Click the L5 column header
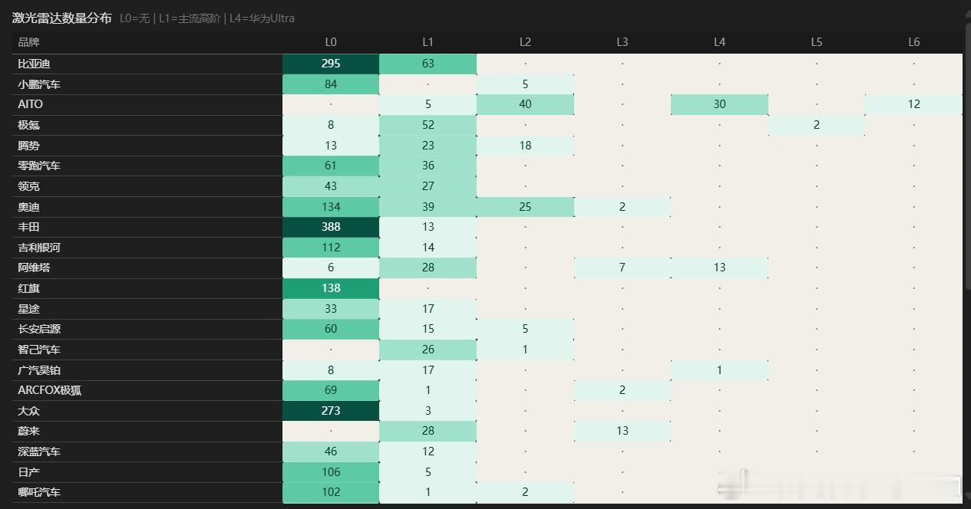This screenshot has height=509, width=971. point(817,42)
